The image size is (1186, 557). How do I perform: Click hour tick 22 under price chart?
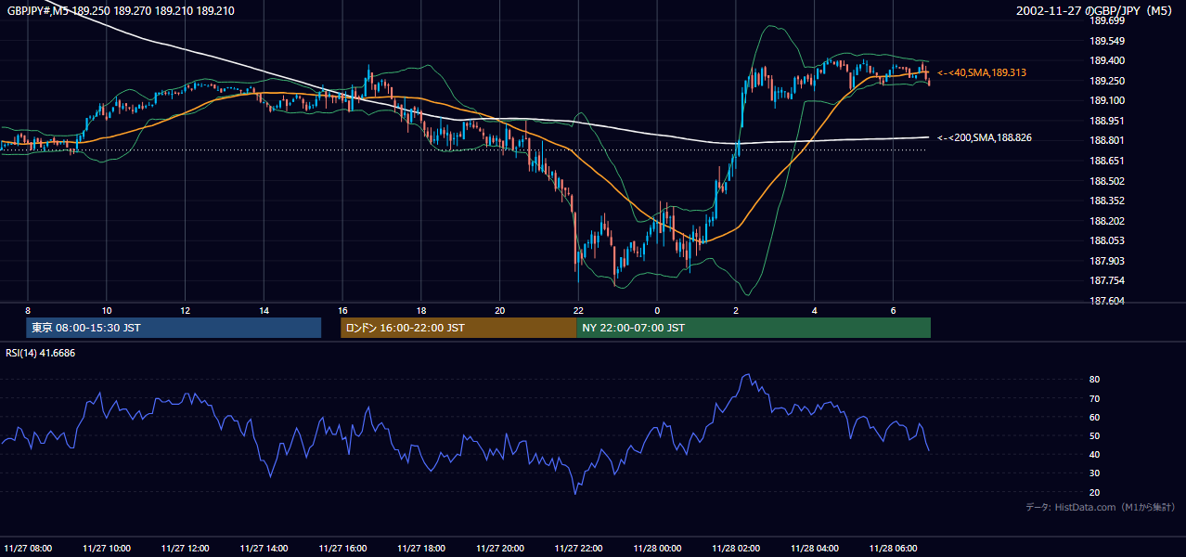[x=578, y=310]
